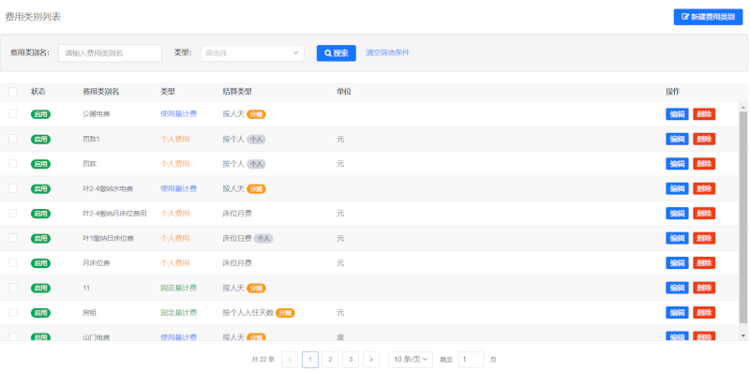Click 删除 for the 叶1缴纳日床位费 row

click(704, 238)
